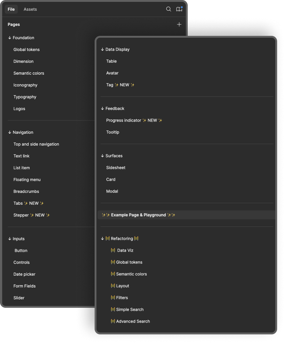The height and width of the screenshot is (344, 286).
Task: Open the Sidesheet page
Action: pos(116,168)
